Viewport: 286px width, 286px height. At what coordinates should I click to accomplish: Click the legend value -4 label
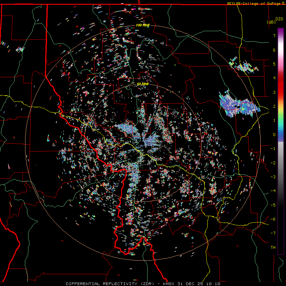point(273,191)
